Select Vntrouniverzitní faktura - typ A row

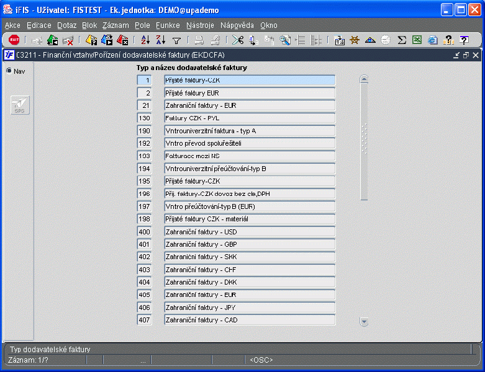pos(250,131)
